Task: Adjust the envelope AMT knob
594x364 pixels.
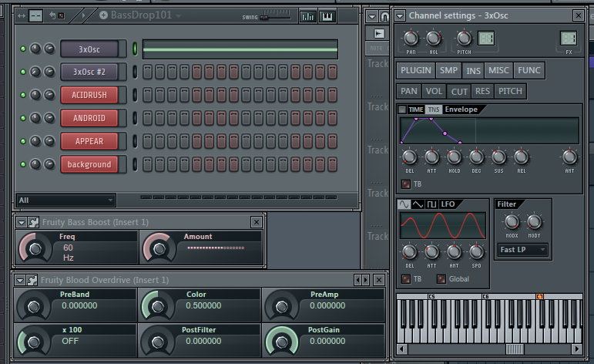Action: click(569, 157)
